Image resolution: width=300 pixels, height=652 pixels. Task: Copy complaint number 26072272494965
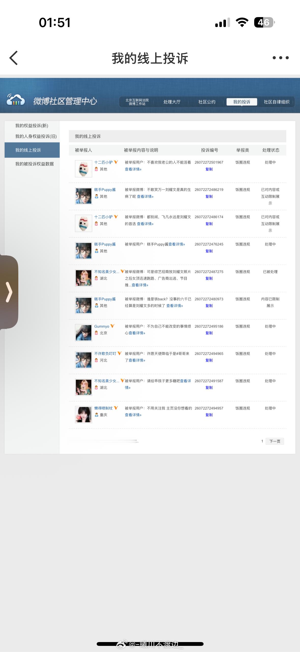(209, 360)
